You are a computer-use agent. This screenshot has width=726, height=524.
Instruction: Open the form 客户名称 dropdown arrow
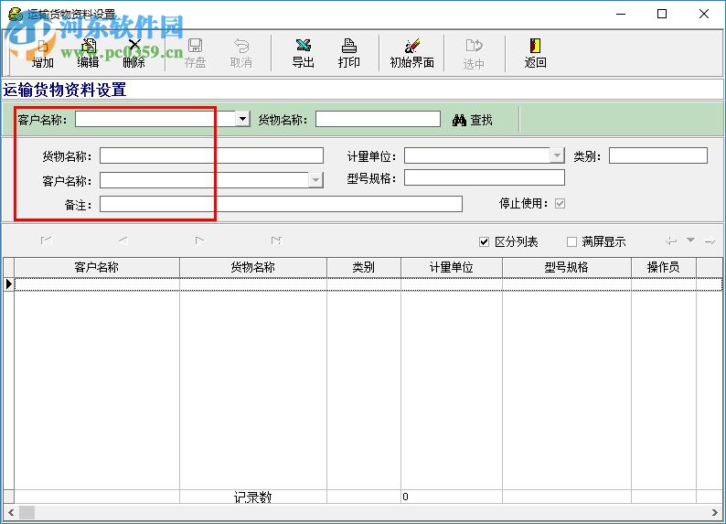point(315,179)
